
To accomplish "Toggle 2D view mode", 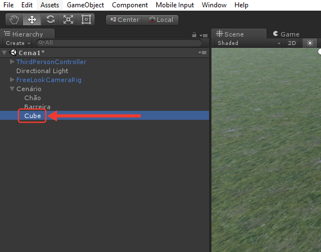I will (x=292, y=43).
